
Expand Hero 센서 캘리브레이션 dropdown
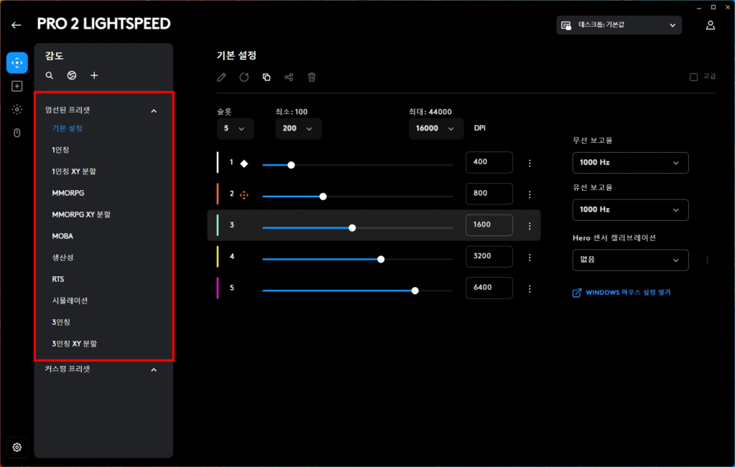click(x=629, y=260)
